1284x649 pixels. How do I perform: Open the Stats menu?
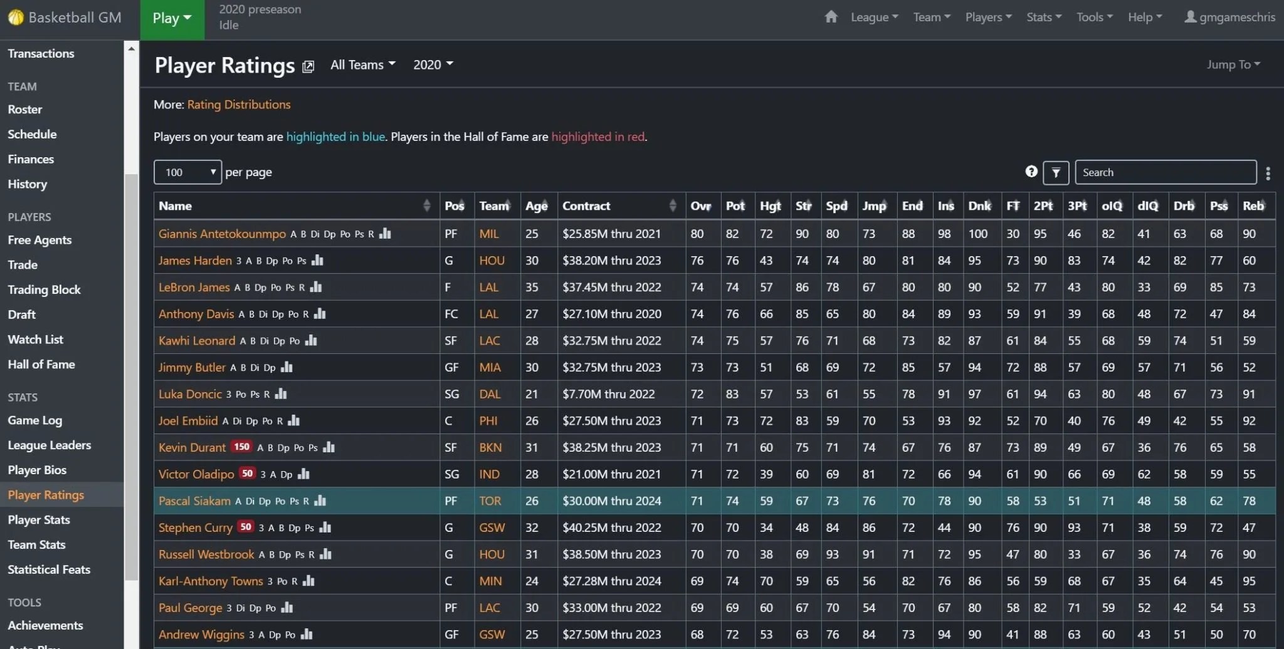1043,17
